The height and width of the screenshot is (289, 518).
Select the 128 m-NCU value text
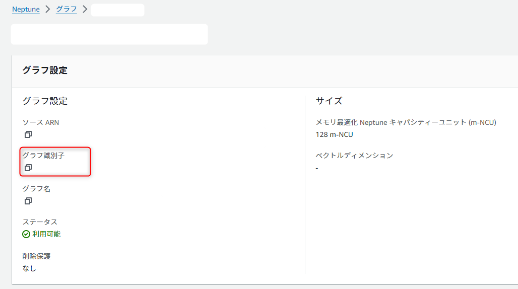334,134
